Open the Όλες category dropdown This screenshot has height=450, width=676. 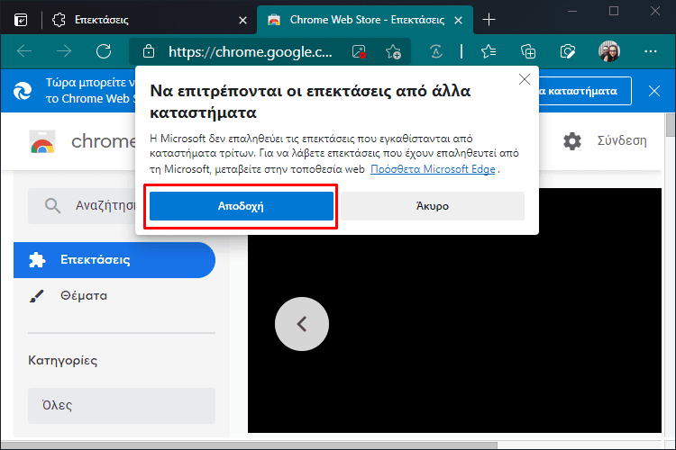[x=122, y=406]
